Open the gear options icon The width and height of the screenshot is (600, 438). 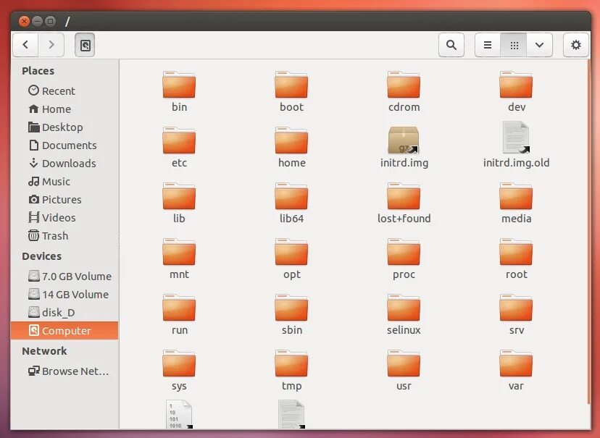click(x=575, y=44)
